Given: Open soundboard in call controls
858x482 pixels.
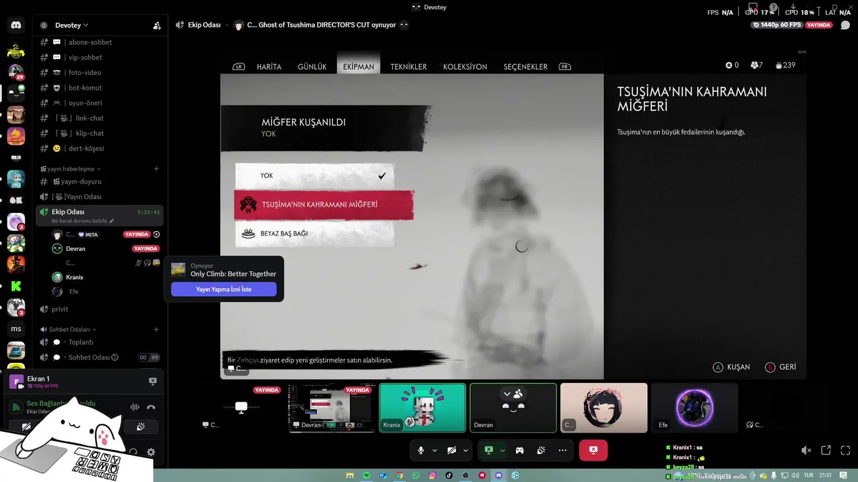Looking at the screenshot, I should pyautogui.click(x=541, y=451).
